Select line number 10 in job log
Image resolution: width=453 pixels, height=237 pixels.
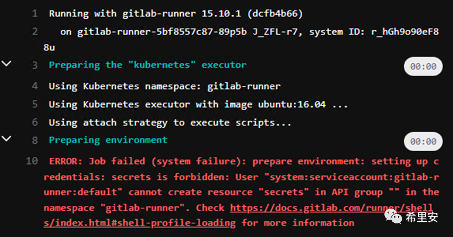tap(32, 161)
